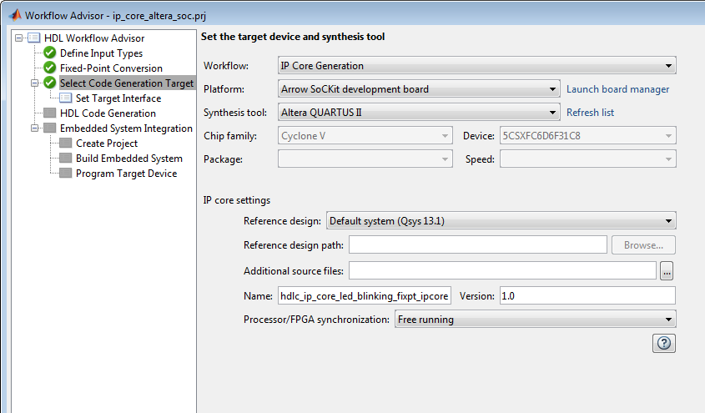This screenshot has width=705, height=413.
Task: Select Build Embedded System tree item
Action: (128, 159)
